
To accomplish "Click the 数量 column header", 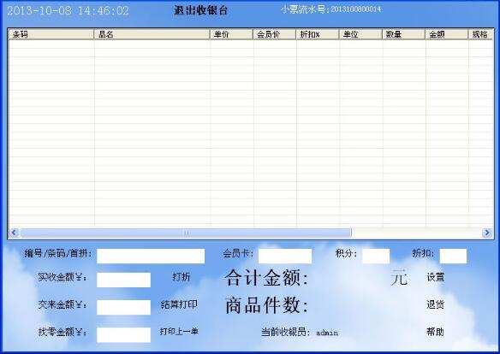I will 404,34.
